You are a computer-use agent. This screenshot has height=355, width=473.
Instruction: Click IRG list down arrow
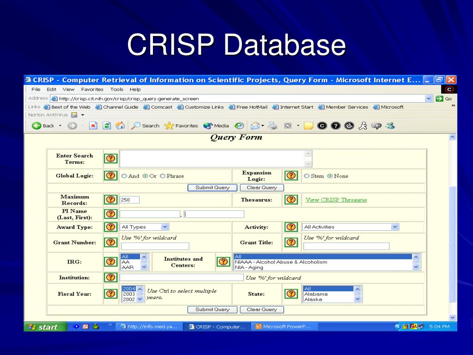144,267
